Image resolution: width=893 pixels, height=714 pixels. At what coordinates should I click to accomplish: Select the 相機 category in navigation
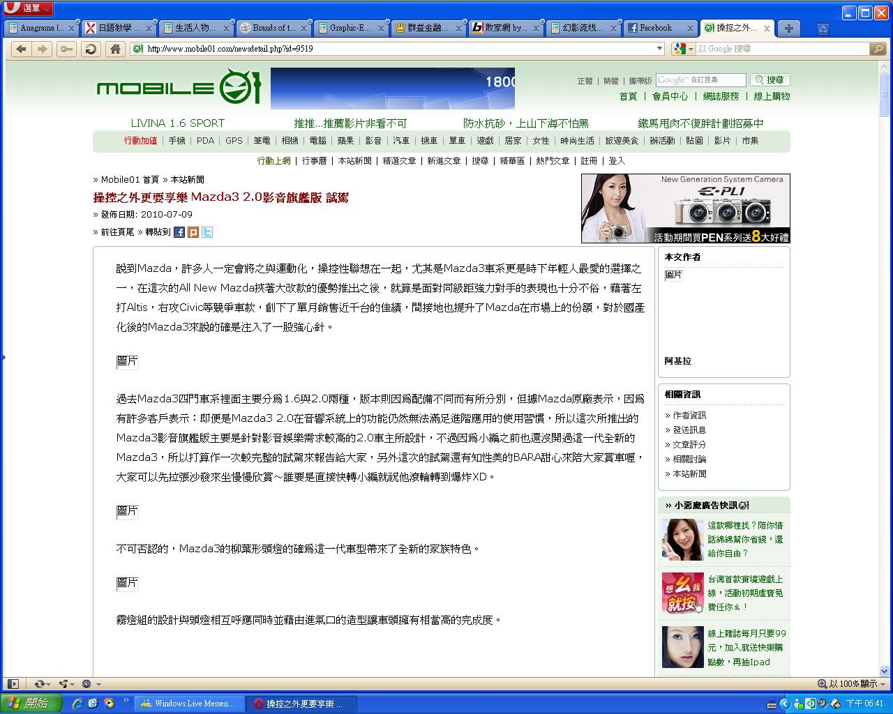click(x=290, y=141)
